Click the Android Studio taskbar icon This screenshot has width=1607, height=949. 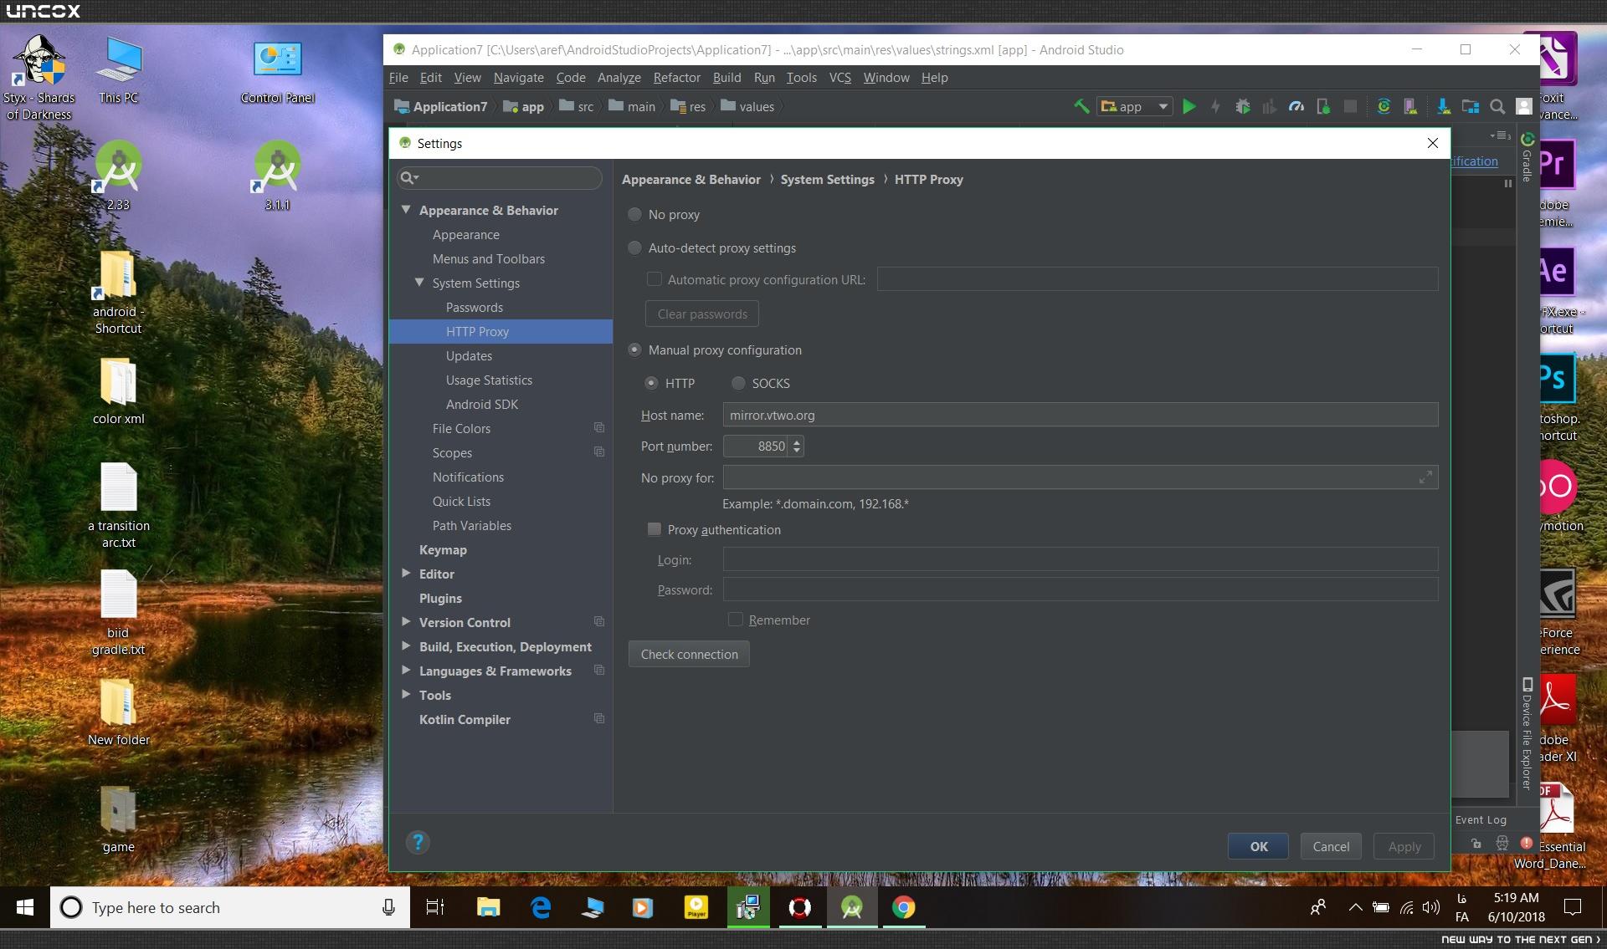coord(852,907)
